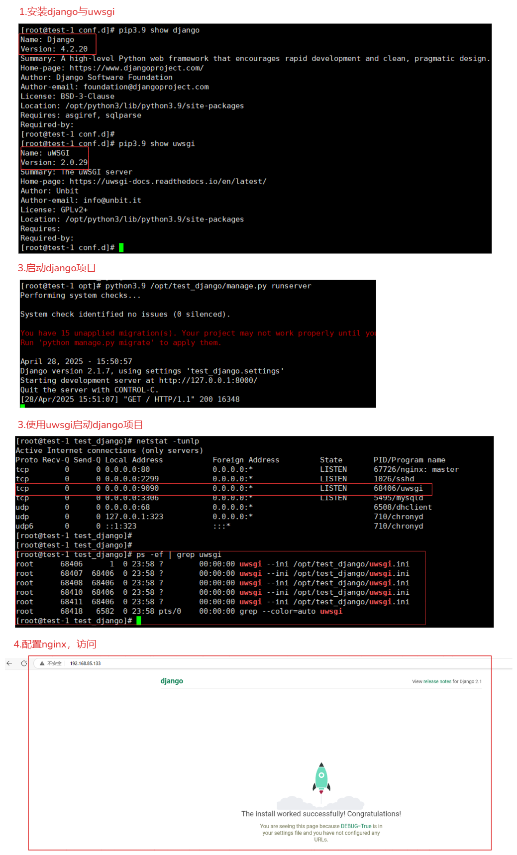Click the 'ps -ef | grep uwsgi' command line
Image resolution: width=517 pixels, height=855 pixels.
tap(118, 554)
